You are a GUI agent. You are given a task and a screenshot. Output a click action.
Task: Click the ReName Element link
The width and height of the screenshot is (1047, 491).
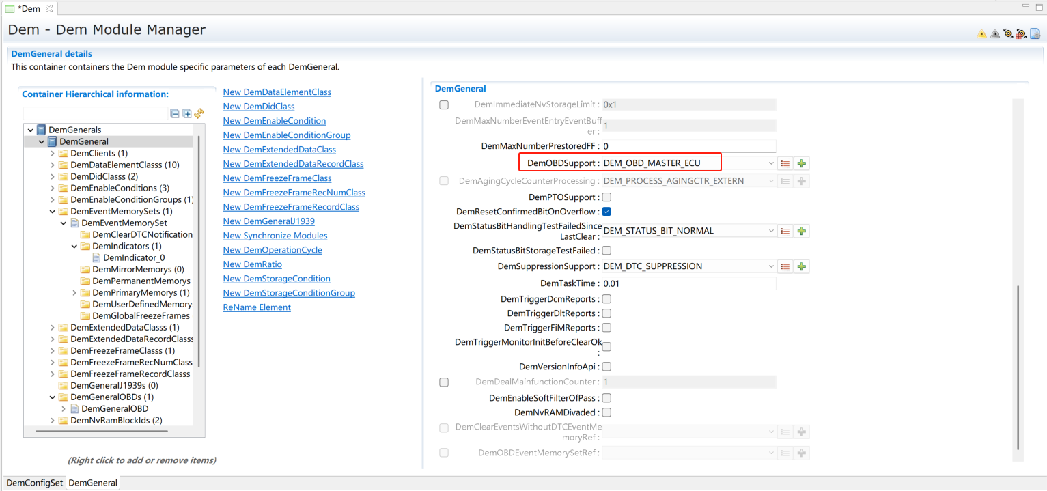(257, 307)
